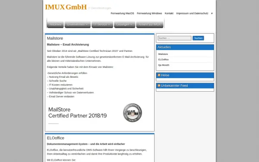The height and width of the screenshot is (162, 259).
Task: Open the IMUX GmbH site title
Action: point(66,7)
